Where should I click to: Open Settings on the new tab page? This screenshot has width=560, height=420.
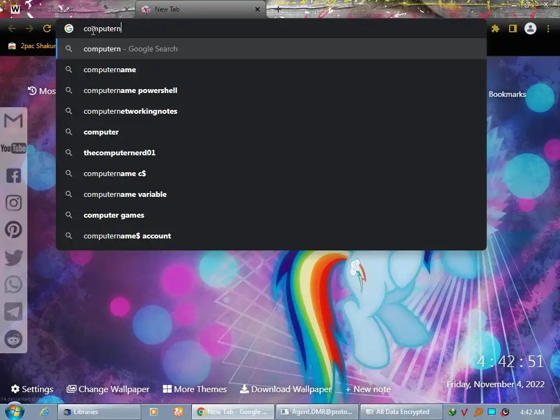pos(32,389)
